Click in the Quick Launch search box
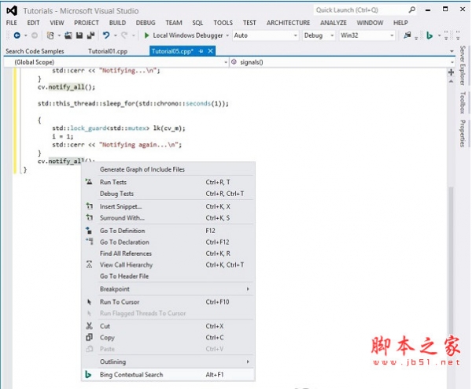 click(361, 10)
